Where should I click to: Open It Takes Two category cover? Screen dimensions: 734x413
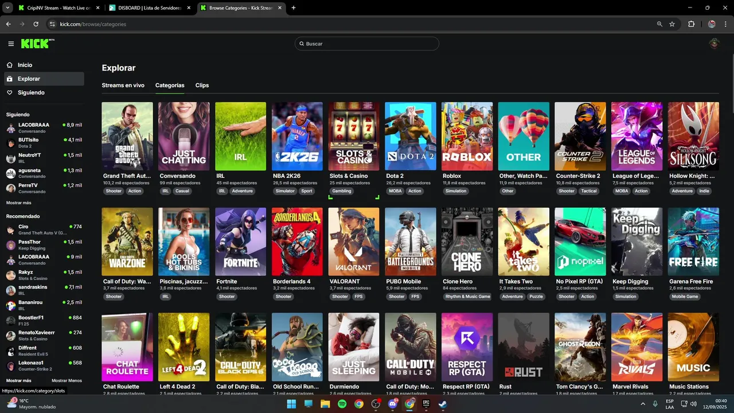(x=524, y=241)
